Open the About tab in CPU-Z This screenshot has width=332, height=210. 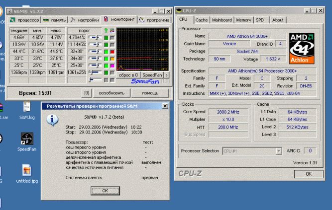tap(278, 20)
